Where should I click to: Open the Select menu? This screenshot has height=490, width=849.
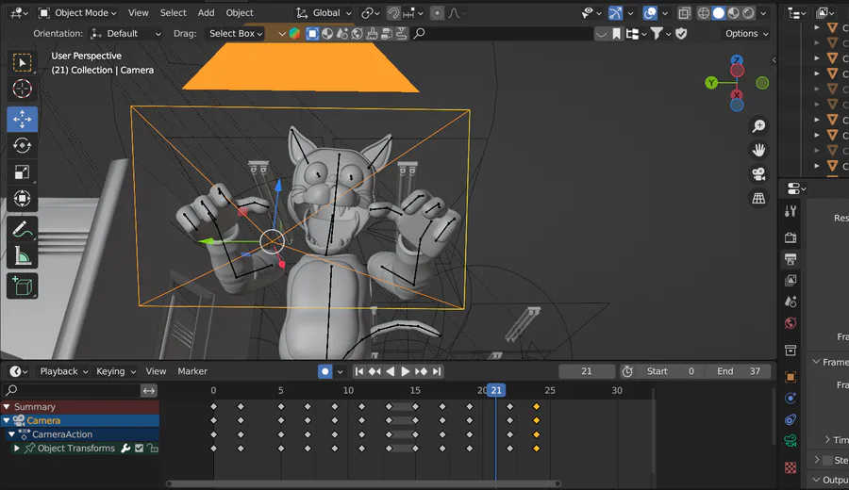tap(174, 13)
